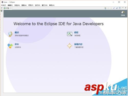The height and width of the screenshot is (96, 128).
Task: Click the globe Overview icon
Action: click(x=10, y=34)
